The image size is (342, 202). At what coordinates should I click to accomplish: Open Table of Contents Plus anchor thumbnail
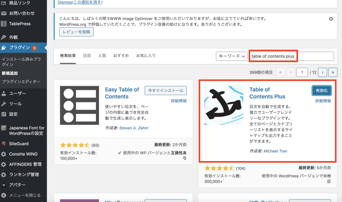224,105
